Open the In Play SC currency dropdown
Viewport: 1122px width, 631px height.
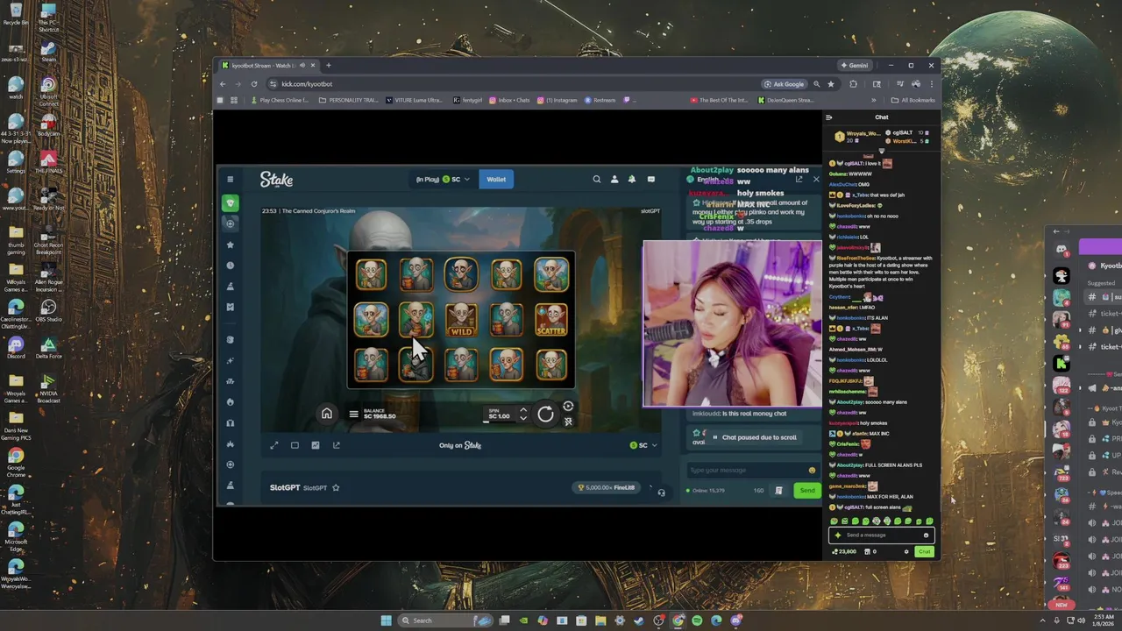(x=443, y=179)
